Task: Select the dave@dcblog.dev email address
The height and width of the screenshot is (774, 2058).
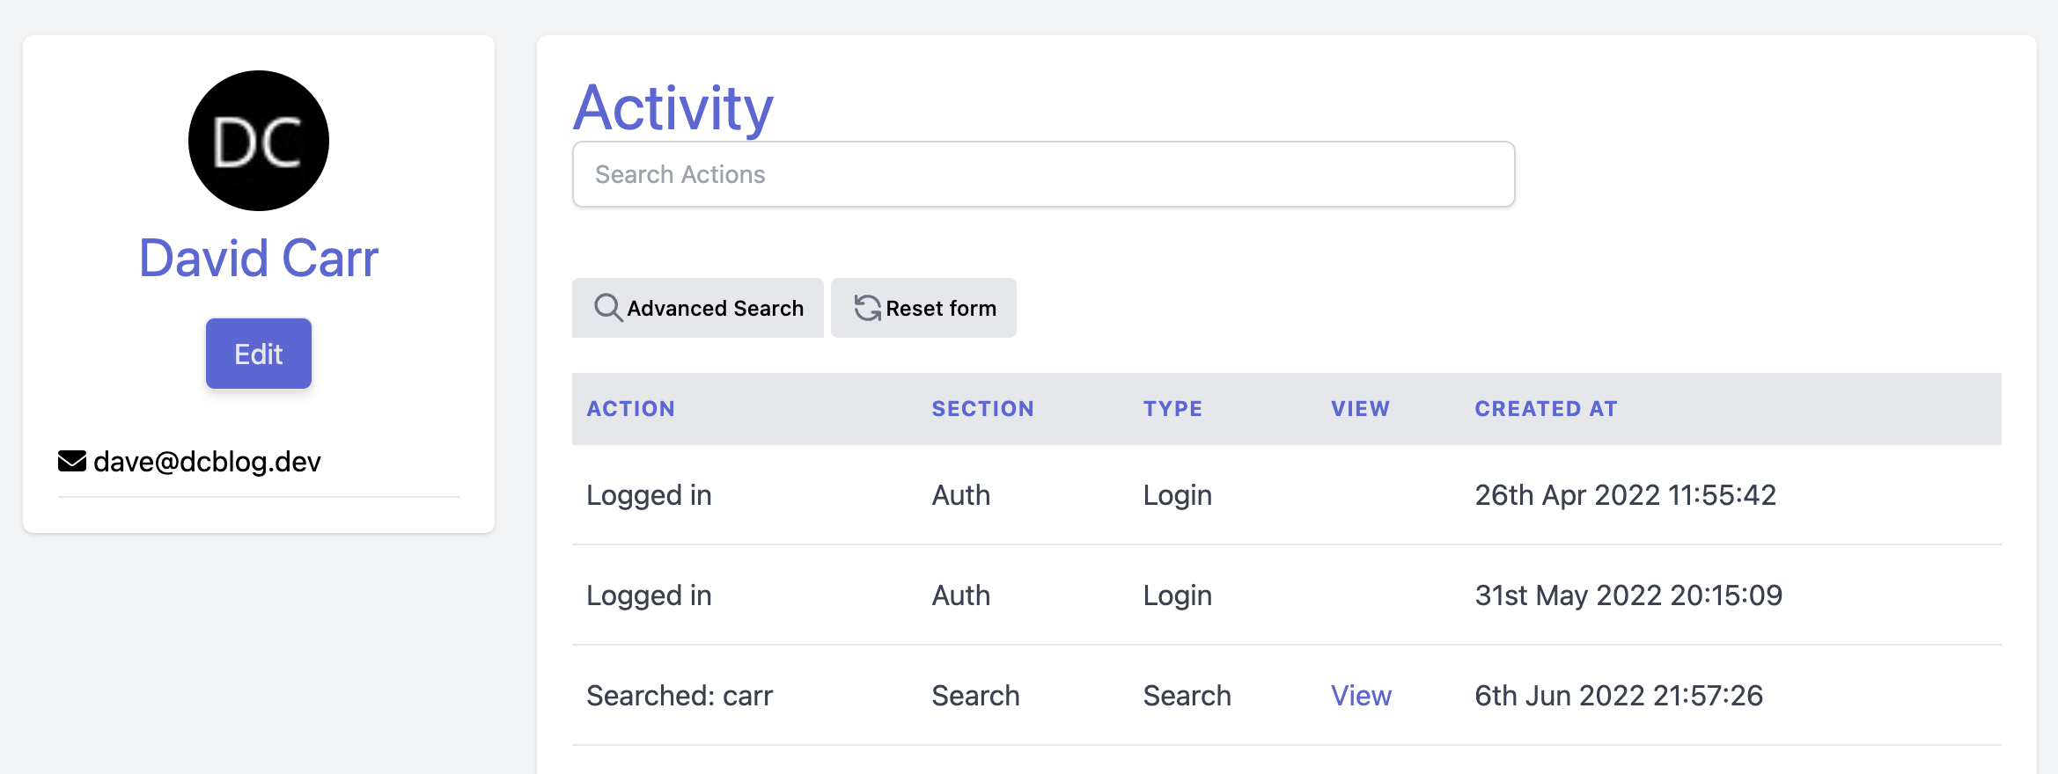Action: (207, 462)
